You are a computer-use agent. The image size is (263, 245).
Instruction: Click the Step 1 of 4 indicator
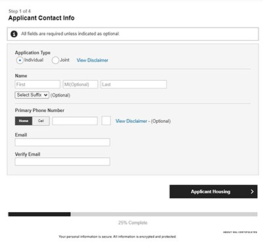coord(20,11)
